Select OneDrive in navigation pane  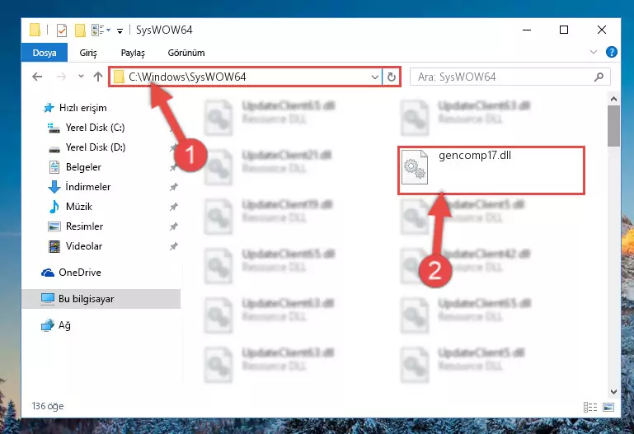[80, 273]
